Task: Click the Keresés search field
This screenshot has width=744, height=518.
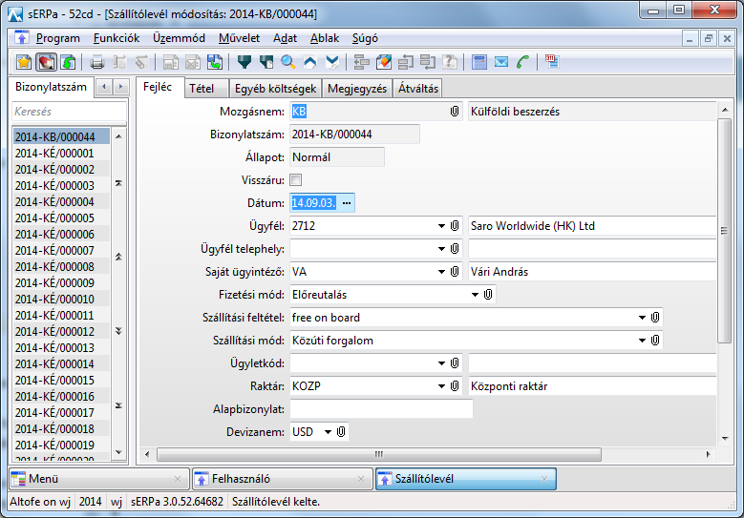Action: [x=69, y=112]
